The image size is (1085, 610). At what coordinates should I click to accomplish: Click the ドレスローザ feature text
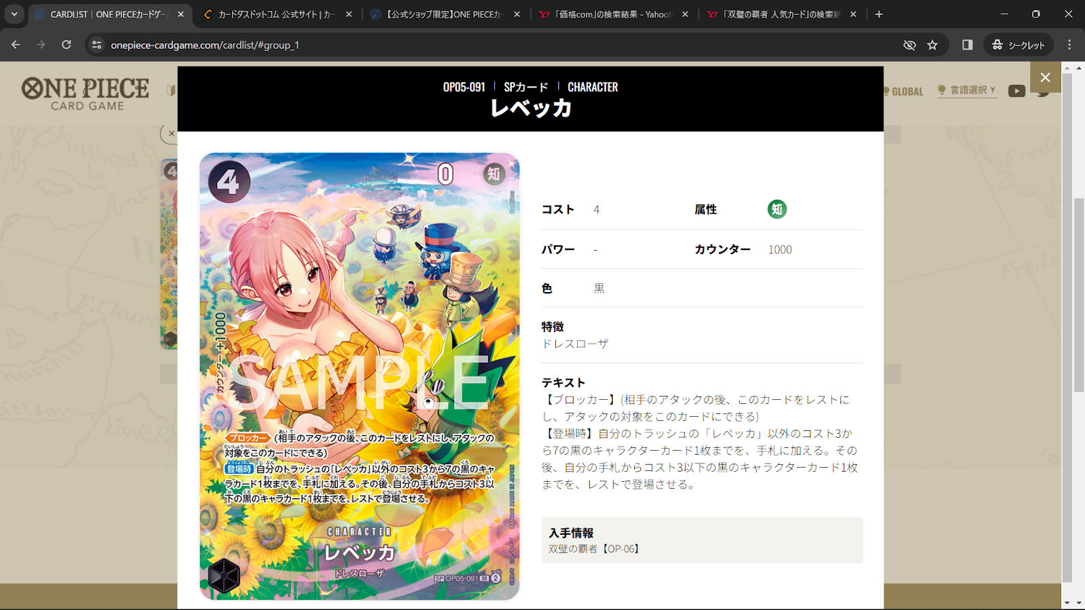(x=575, y=344)
